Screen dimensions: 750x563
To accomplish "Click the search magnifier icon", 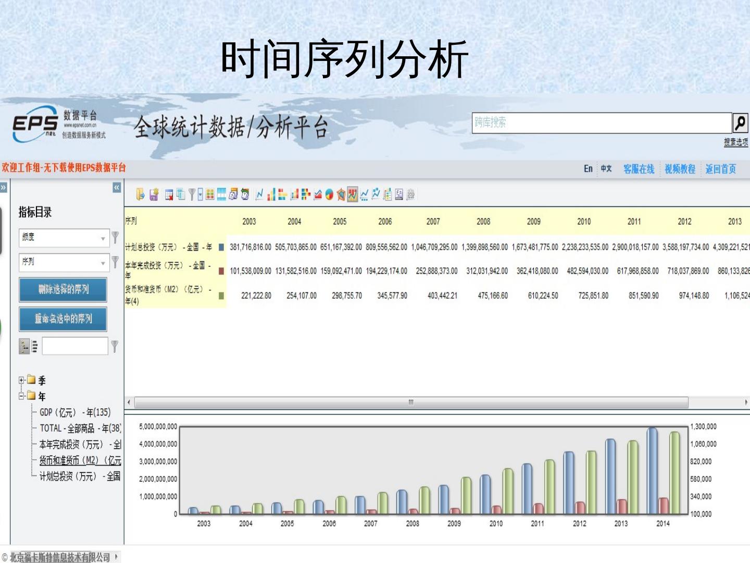I will click(x=740, y=123).
